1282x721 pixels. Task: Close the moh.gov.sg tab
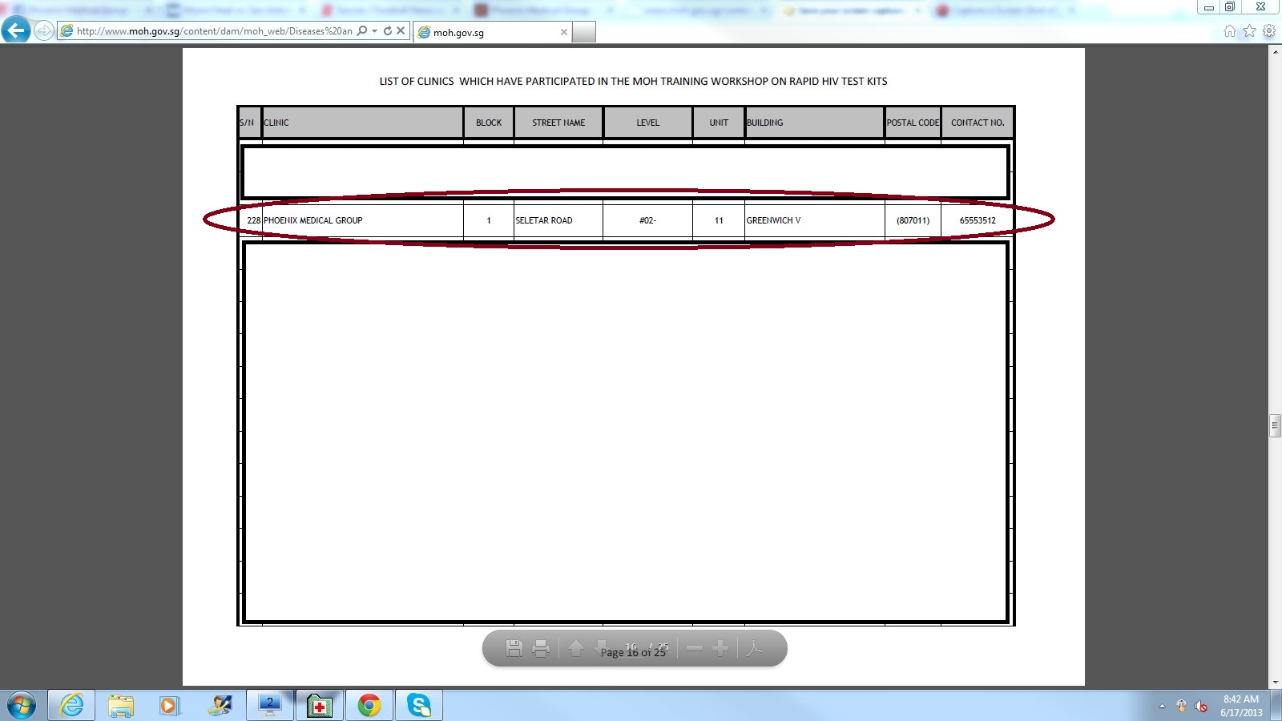pos(563,32)
